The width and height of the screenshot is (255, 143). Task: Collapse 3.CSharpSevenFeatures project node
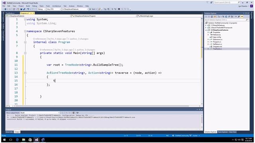click(206, 30)
